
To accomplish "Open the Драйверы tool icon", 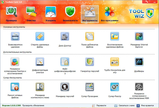I will coord(139,62).
